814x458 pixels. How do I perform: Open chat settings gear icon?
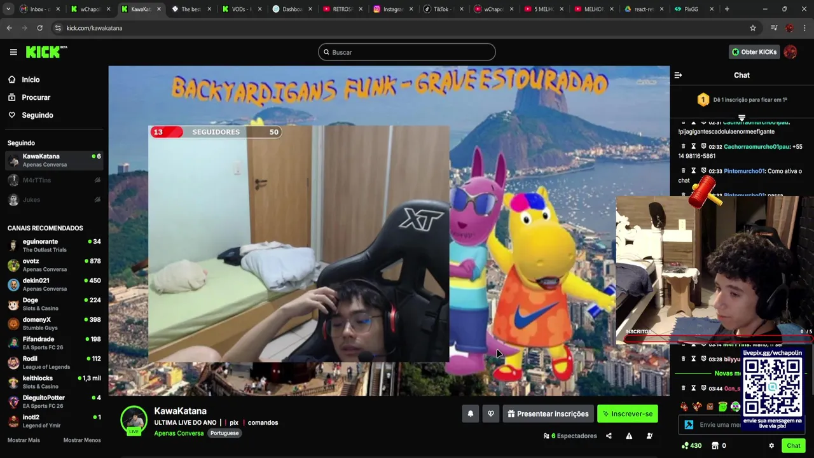pyautogui.click(x=771, y=446)
